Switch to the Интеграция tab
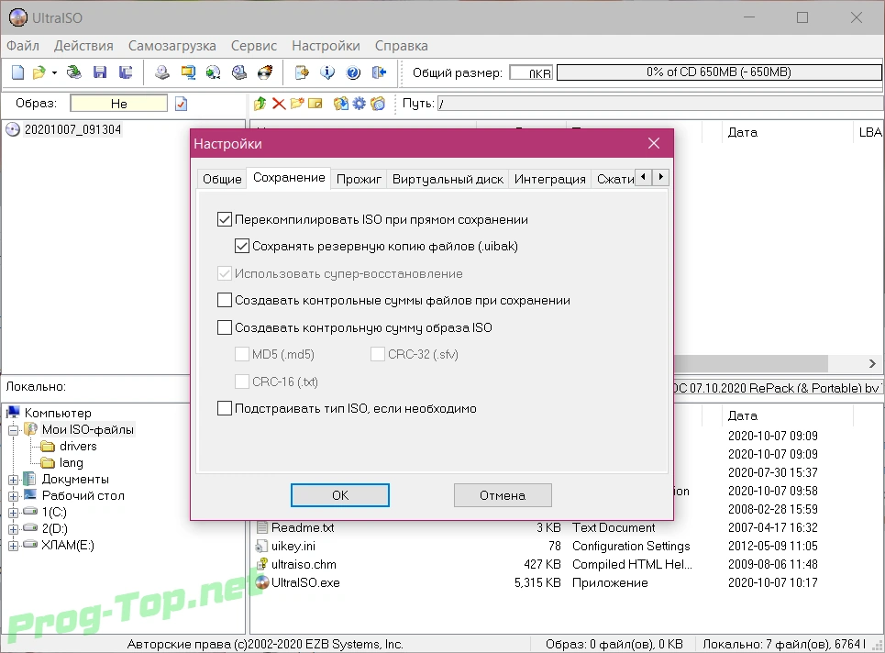This screenshot has width=885, height=653. coord(549,179)
